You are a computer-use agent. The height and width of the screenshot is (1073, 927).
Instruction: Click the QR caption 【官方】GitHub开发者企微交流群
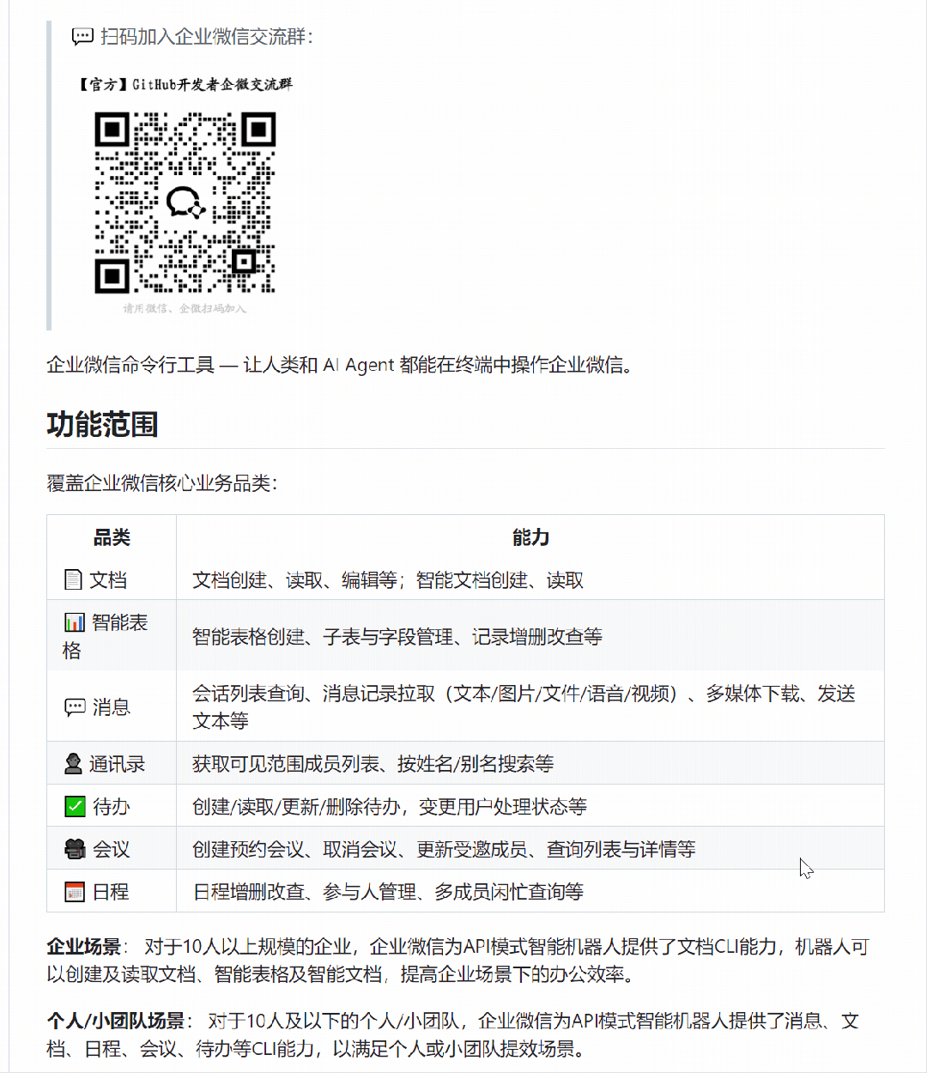[185, 84]
